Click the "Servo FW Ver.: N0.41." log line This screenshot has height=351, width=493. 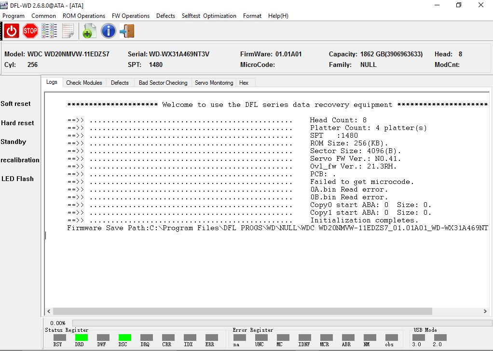tap(356, 158)
